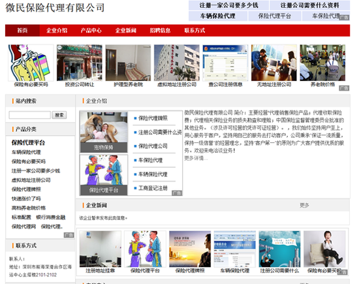Click the 车辆保险代理 link in the product category list
The width and height of the screenshot is (359, 284).
point(26,152)
